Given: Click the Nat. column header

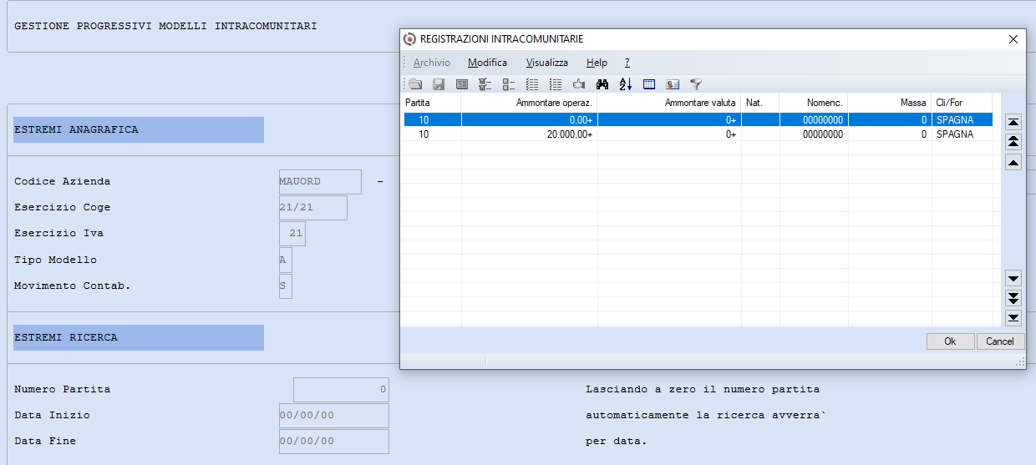Looking at the screenshot, I should 760,103.
